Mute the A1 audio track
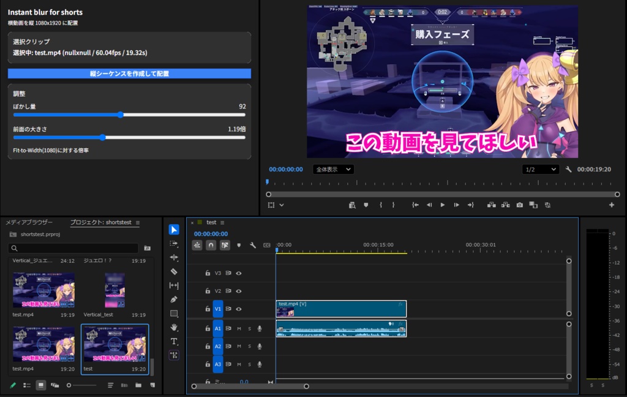This screenshot has height=397, width=627. pos(239,328)
